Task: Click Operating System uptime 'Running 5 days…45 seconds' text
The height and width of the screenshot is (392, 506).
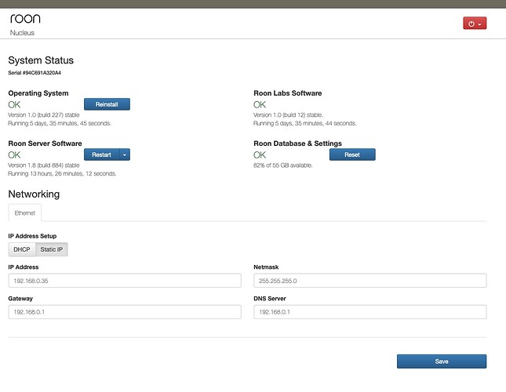Action: (60, 123)
